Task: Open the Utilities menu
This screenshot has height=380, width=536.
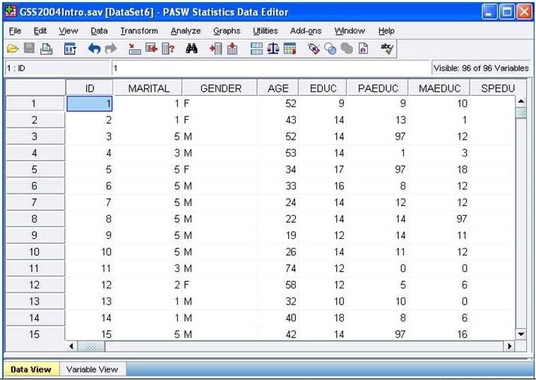Action: [266, 31]
